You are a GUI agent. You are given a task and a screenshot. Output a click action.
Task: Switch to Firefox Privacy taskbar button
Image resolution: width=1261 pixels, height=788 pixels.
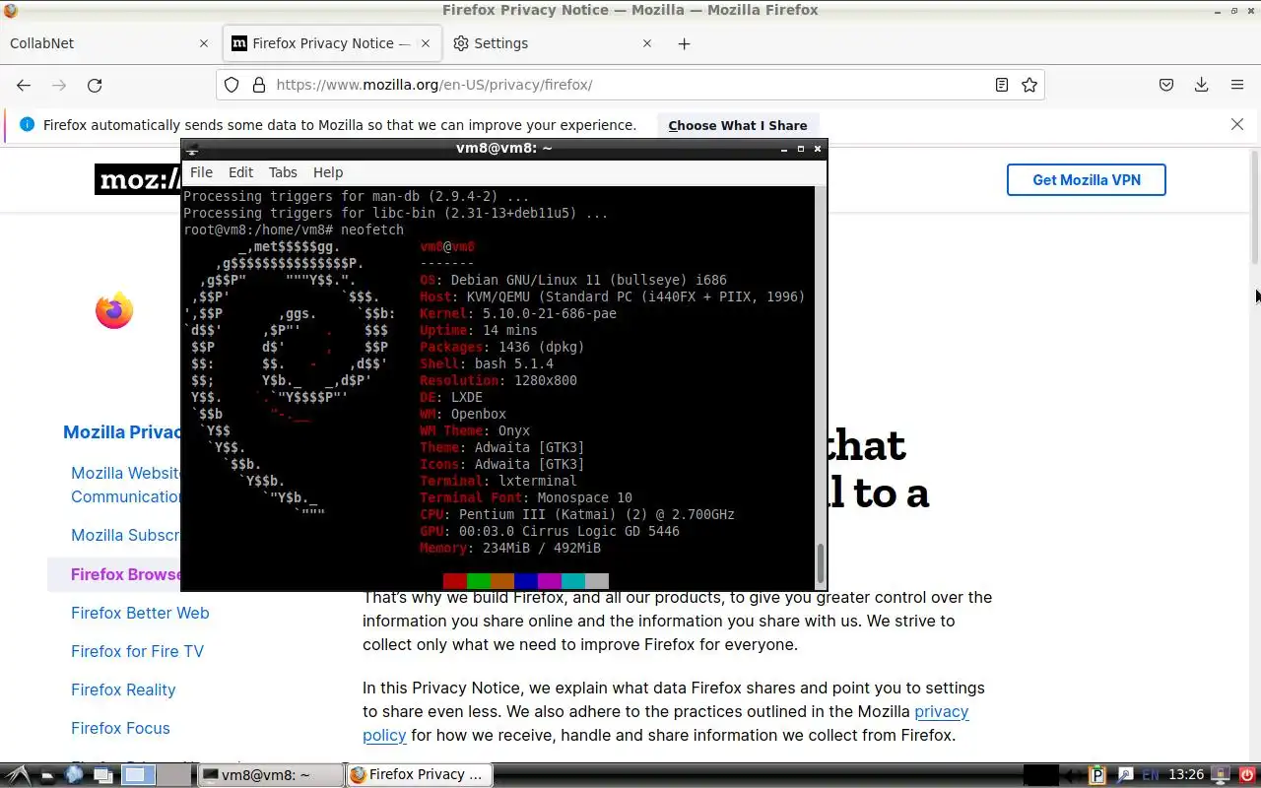pyautogui.click(x=419, y=775)
